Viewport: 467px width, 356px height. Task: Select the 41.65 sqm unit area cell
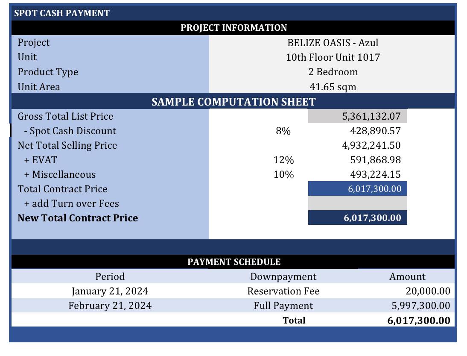pos(333,86)
